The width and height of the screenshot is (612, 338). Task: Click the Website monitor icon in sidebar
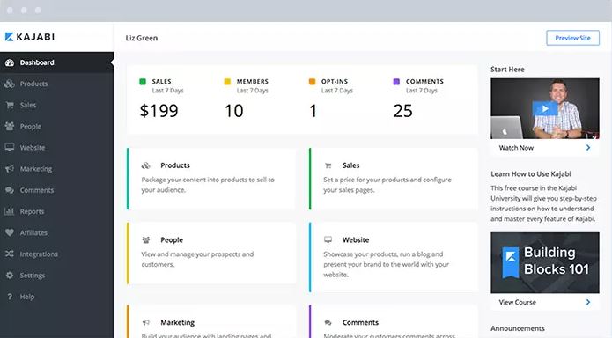tap(10, 147)
